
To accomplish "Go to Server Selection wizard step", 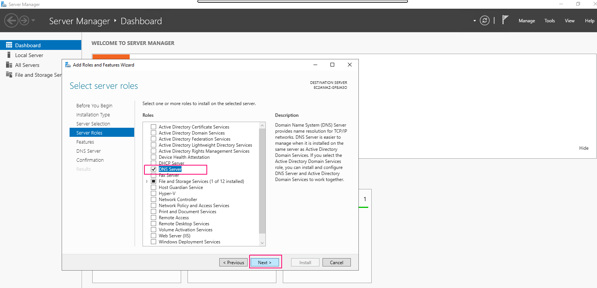I will pyautogui.click(x=93, y=124).
